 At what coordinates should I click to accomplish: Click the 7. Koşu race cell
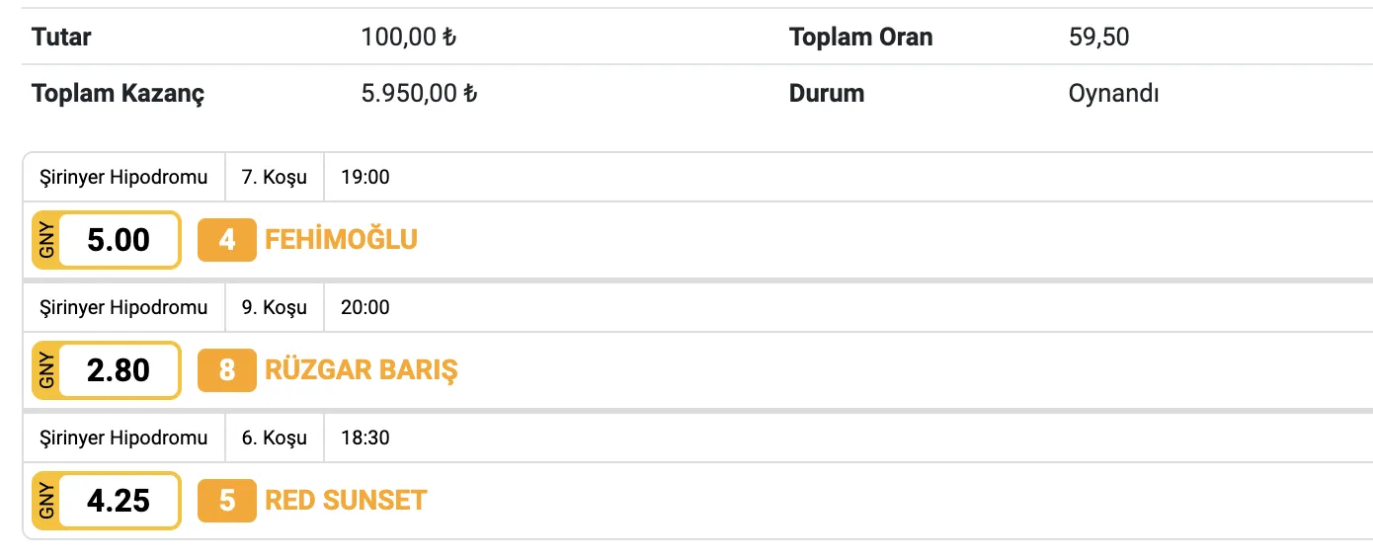[274, 178]
